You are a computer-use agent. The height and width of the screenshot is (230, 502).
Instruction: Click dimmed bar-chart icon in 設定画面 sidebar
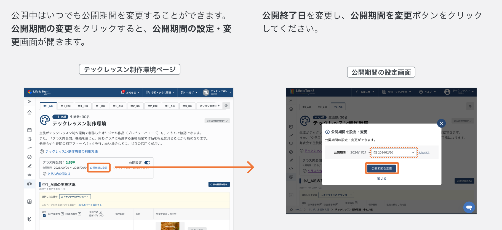click(291, 195)
